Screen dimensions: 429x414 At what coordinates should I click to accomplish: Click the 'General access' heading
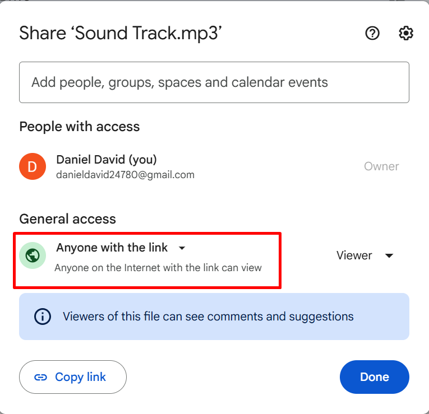(68, 219)
